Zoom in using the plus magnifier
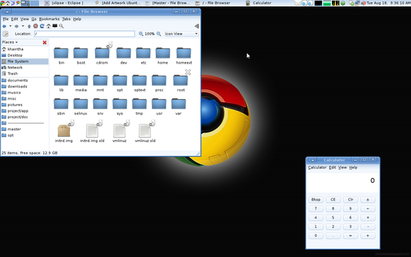Screen dimensions: 411x257 point(159,34)
